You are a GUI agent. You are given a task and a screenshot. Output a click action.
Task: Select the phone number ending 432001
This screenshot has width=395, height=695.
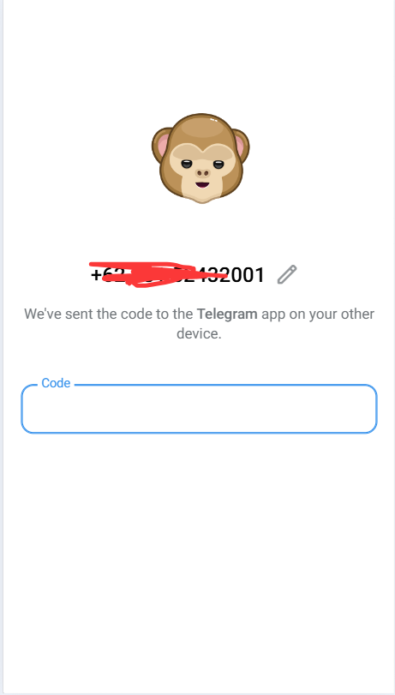coord(177,275)
